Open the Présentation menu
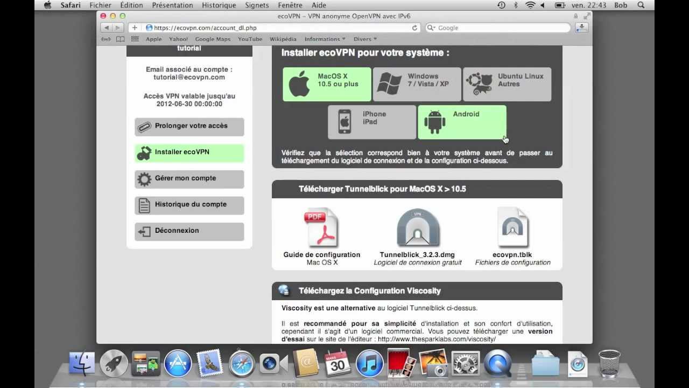The image size is (689, 388). tap(172, 5)
